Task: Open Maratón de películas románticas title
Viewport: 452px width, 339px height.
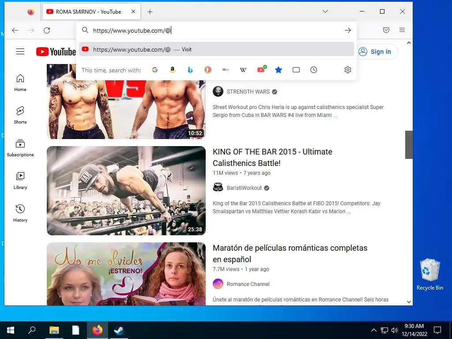Action: pos(290,254)
